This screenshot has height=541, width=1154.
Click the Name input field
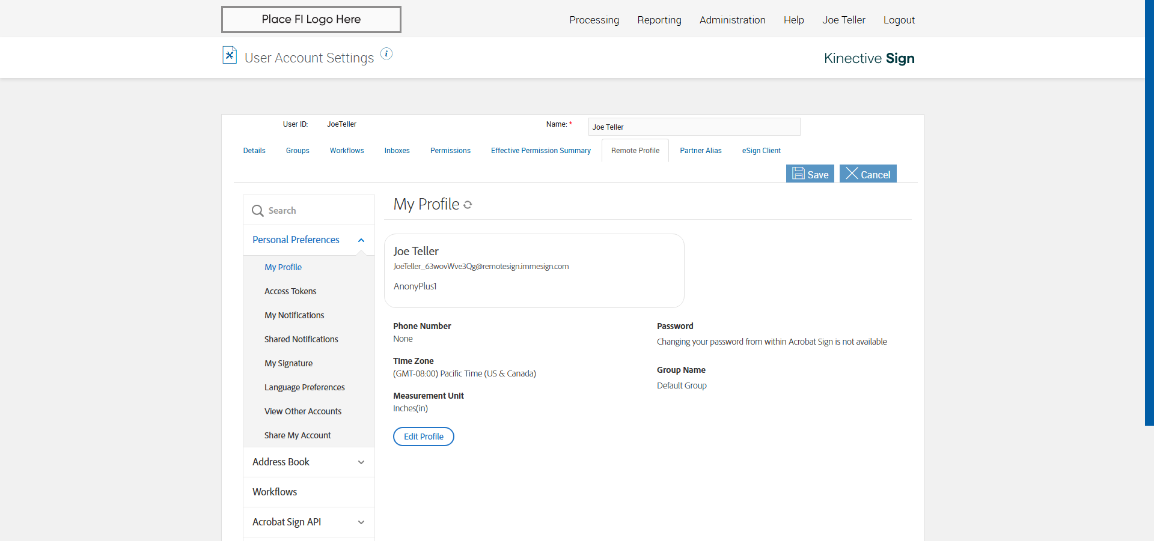(694, 127)
